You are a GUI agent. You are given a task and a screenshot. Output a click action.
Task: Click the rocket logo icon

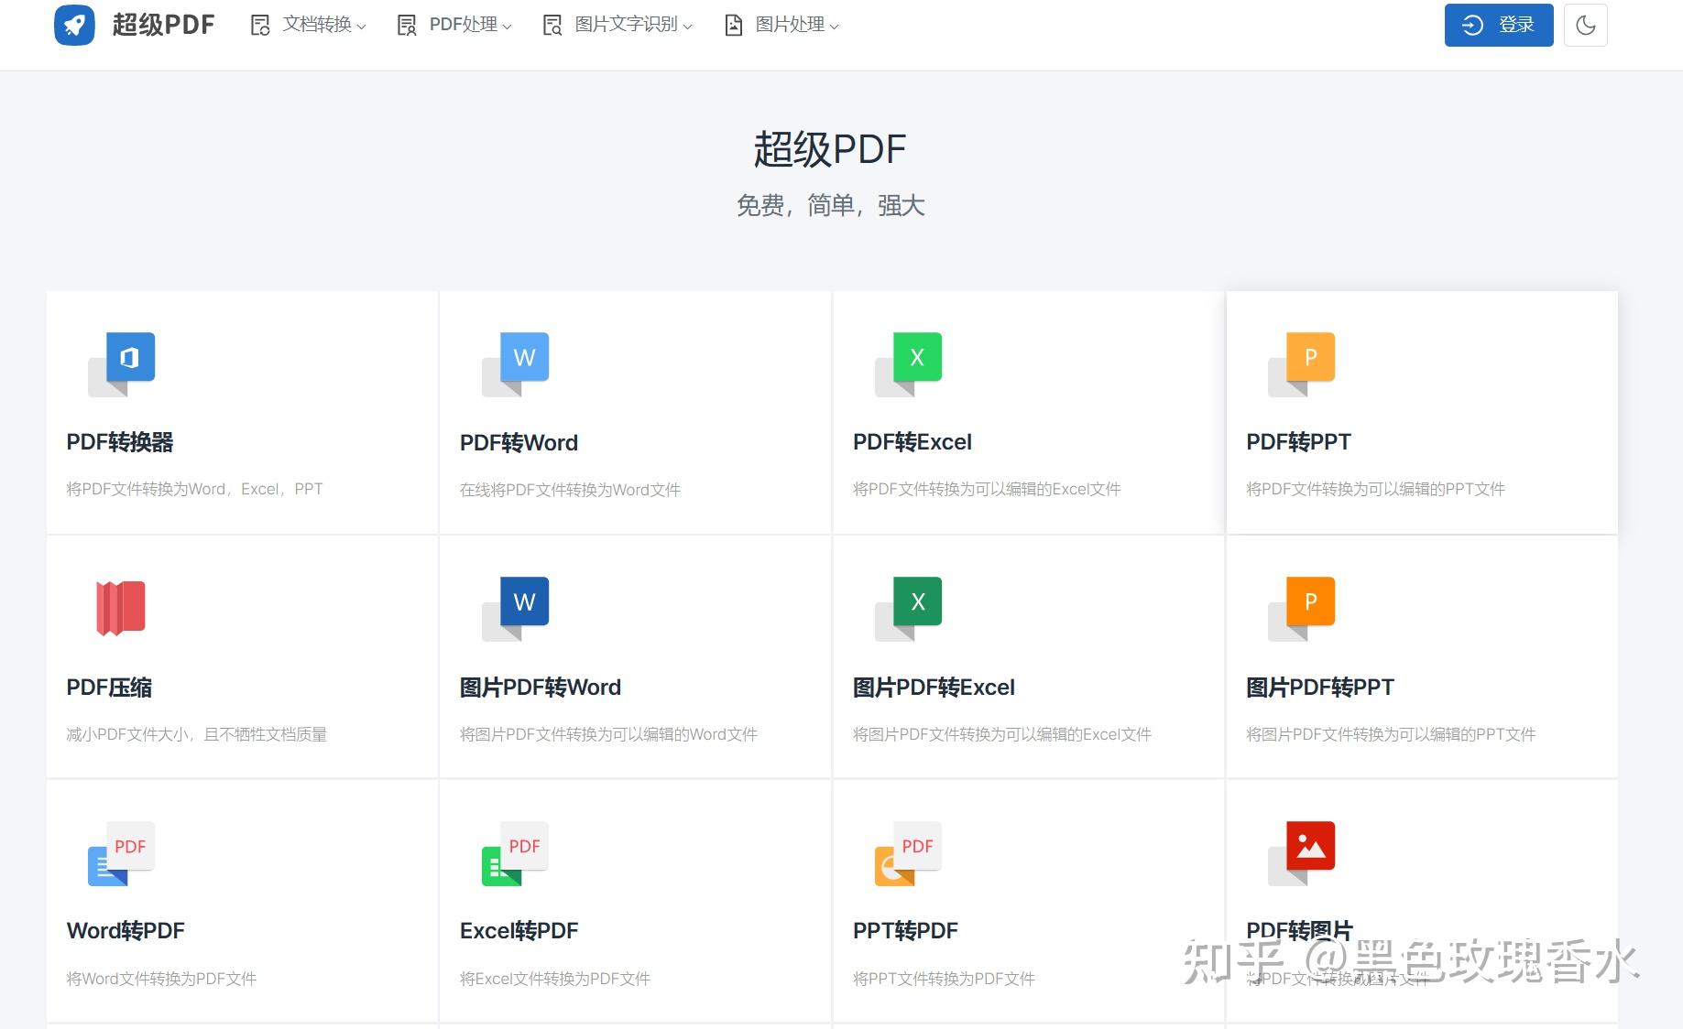74,25
